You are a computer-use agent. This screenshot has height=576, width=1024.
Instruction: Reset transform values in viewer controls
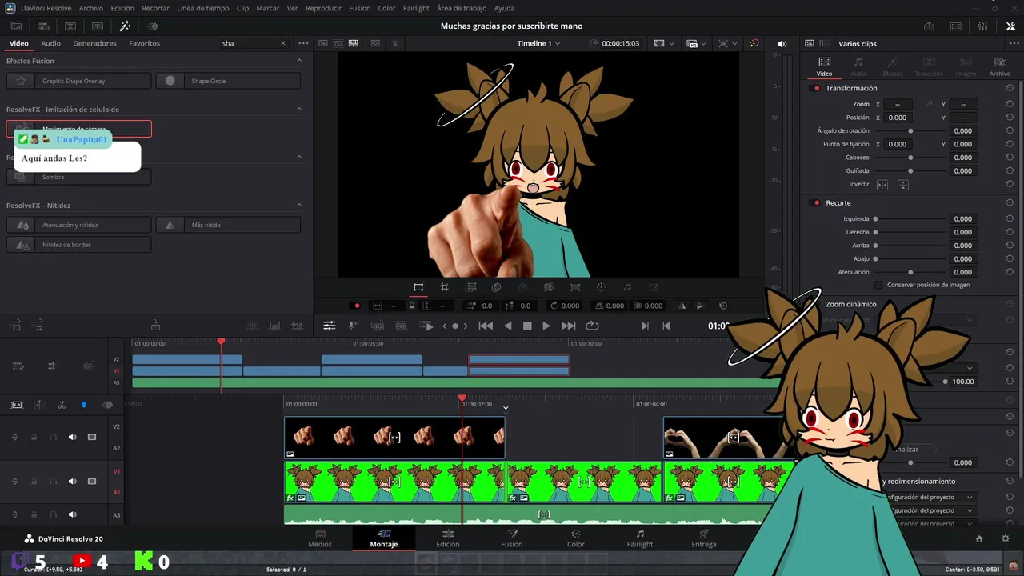(723, 306)
